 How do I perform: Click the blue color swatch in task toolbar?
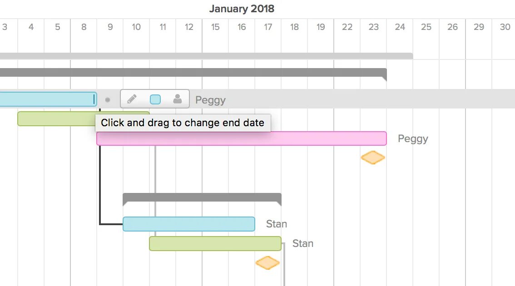(x=155, y=99)
